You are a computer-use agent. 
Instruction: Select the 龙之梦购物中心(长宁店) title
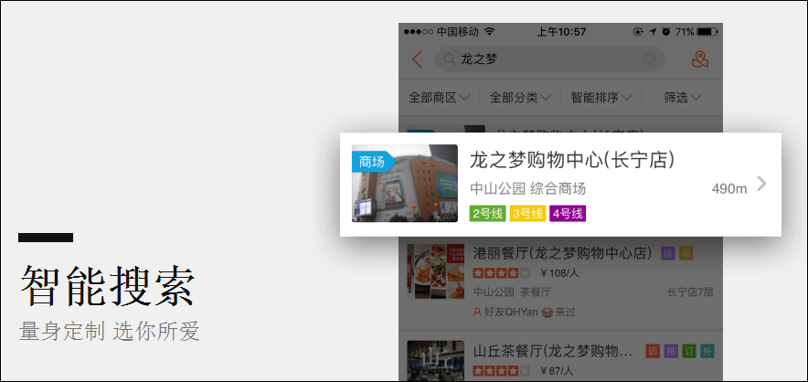pos(572,161)
